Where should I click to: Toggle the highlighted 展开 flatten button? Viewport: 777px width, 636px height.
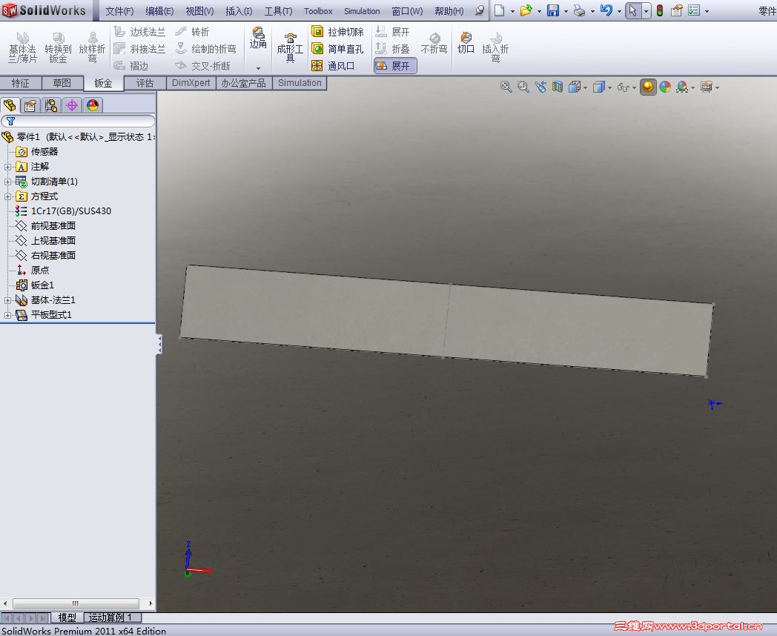click(395, 65)
